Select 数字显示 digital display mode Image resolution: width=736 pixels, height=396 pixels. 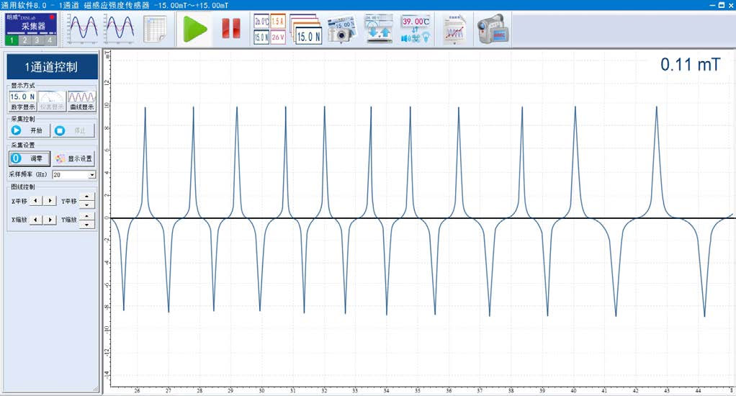click(x=22, y=100)
